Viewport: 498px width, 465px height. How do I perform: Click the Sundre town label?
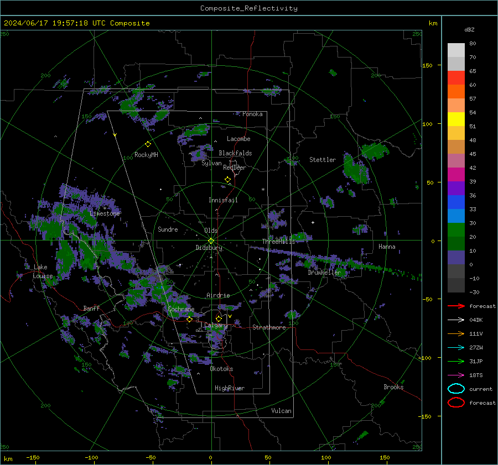(168, 229)
